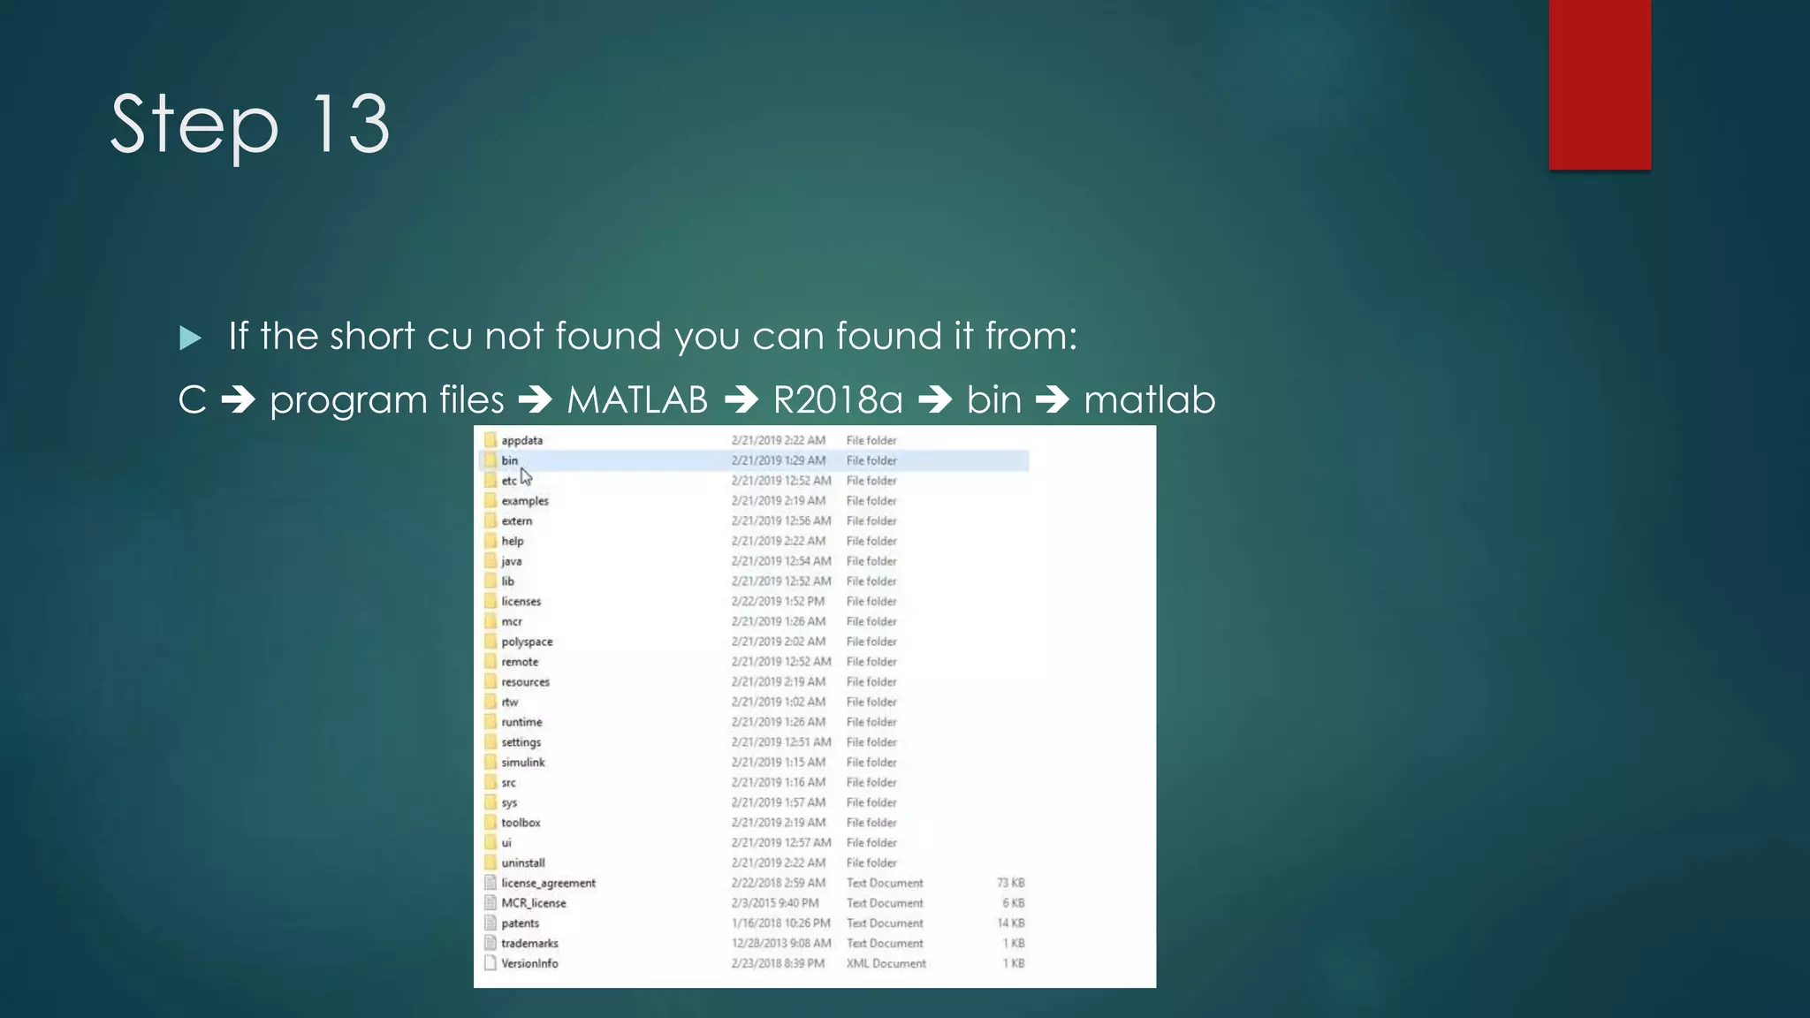Screen dimensions: 1810x1018
Task: Select the uninstall folder icon
Action: tap(491, 862)
